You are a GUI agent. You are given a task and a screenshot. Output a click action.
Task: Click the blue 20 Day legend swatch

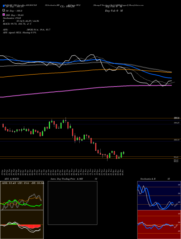point(4,6)
